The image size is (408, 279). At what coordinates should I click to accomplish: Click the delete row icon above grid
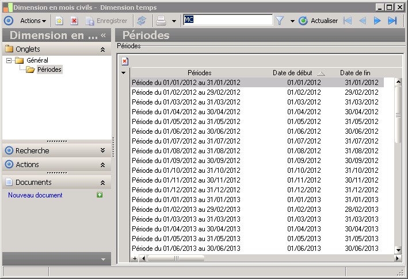coord(125,61)
